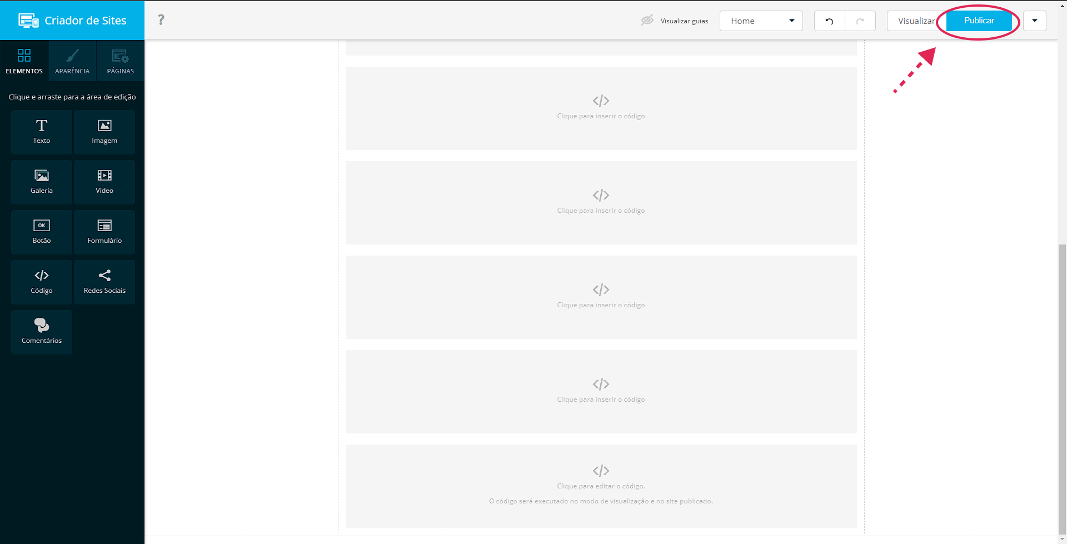The width and height of the screenshot is (1067, 544).
Task: Click 'Clique e arraste para a área de edição' text
Action: click(x=72, y=97)
